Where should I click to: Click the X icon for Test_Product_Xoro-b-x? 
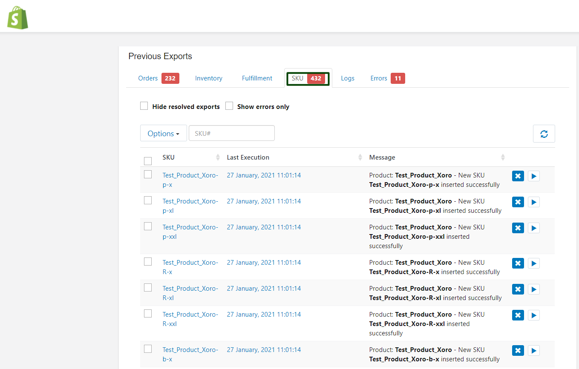[x=518, y=351]
